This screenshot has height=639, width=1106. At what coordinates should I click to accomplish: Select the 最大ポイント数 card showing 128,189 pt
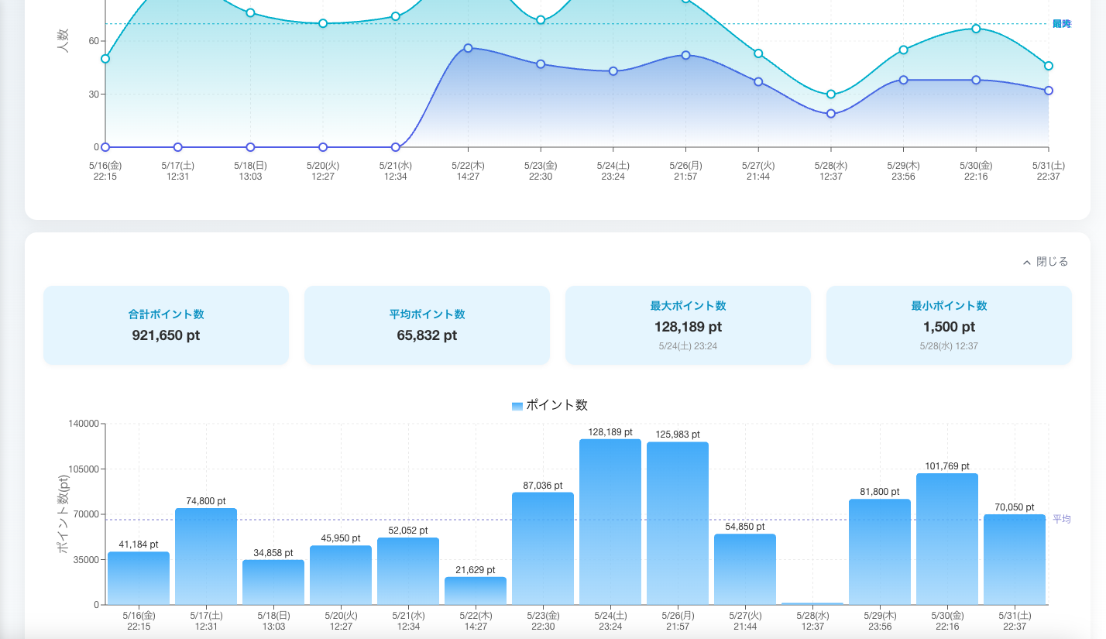click(x=687, y=325)
